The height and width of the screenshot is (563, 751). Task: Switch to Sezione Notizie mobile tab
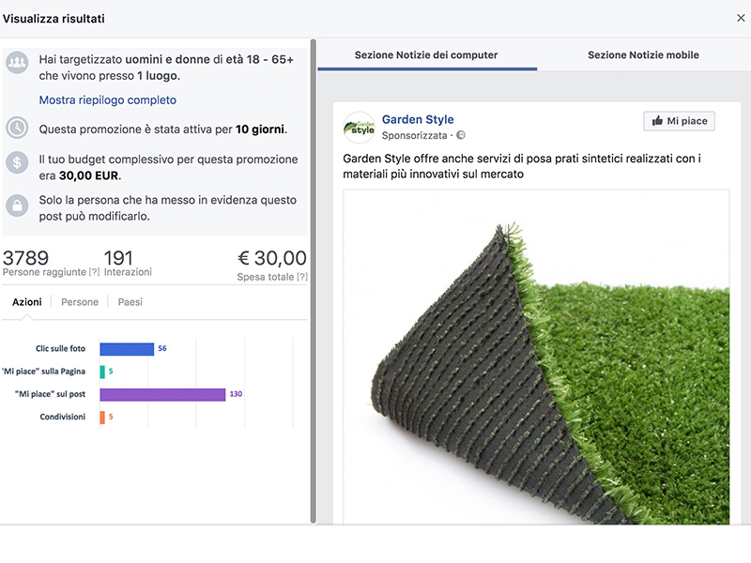pyautogui.click(x=643, y=55)
